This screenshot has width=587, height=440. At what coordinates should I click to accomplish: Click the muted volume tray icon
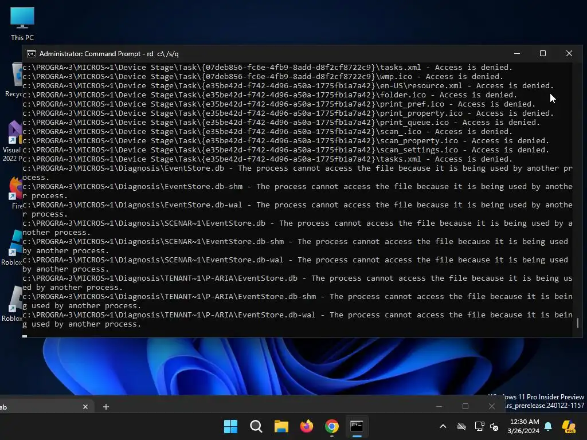pyautogui.click(x=494, y=426)
